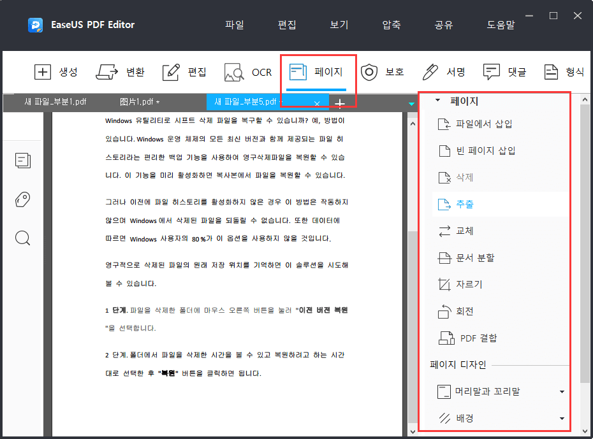
Task: Open the page thumbnails panel in left sidebar
Action: [22, 161]
